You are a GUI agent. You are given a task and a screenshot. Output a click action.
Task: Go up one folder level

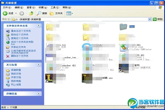pos(31,13)
